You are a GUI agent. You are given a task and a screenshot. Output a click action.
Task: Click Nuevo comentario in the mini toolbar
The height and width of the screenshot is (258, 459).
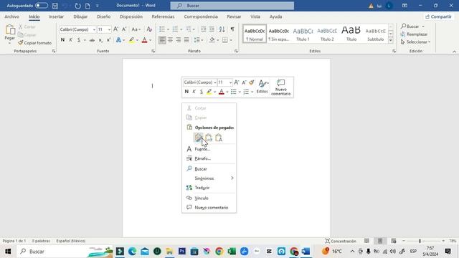(x=280, y=87)
